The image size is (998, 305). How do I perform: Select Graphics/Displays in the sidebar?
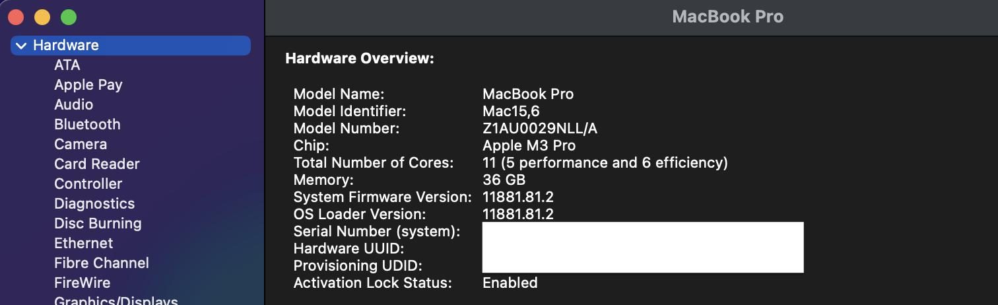pos(116,300)
